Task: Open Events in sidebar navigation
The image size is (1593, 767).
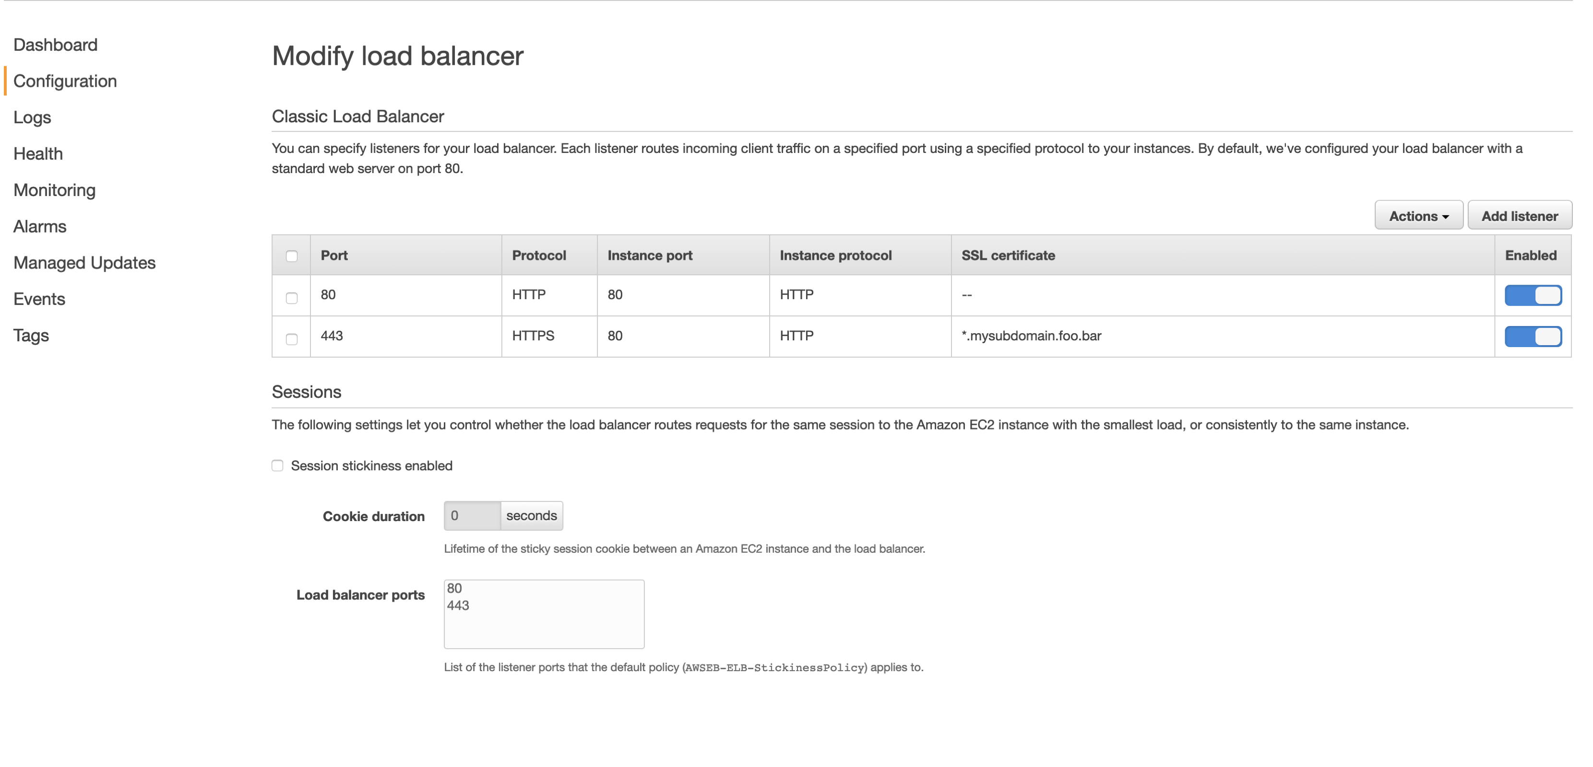Action: (39, 299)
